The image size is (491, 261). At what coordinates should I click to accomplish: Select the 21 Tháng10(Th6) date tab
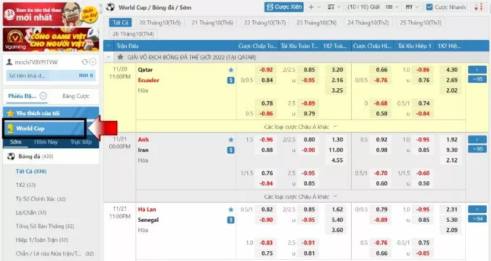pyautogui.click(x=212, y=22)
